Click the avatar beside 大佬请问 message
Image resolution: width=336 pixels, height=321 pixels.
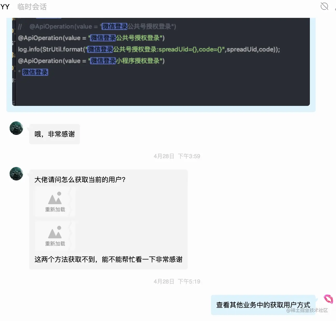pyautogui.click(x=16, y=174)
